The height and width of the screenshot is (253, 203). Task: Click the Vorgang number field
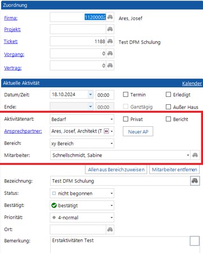tap(78, 54)
